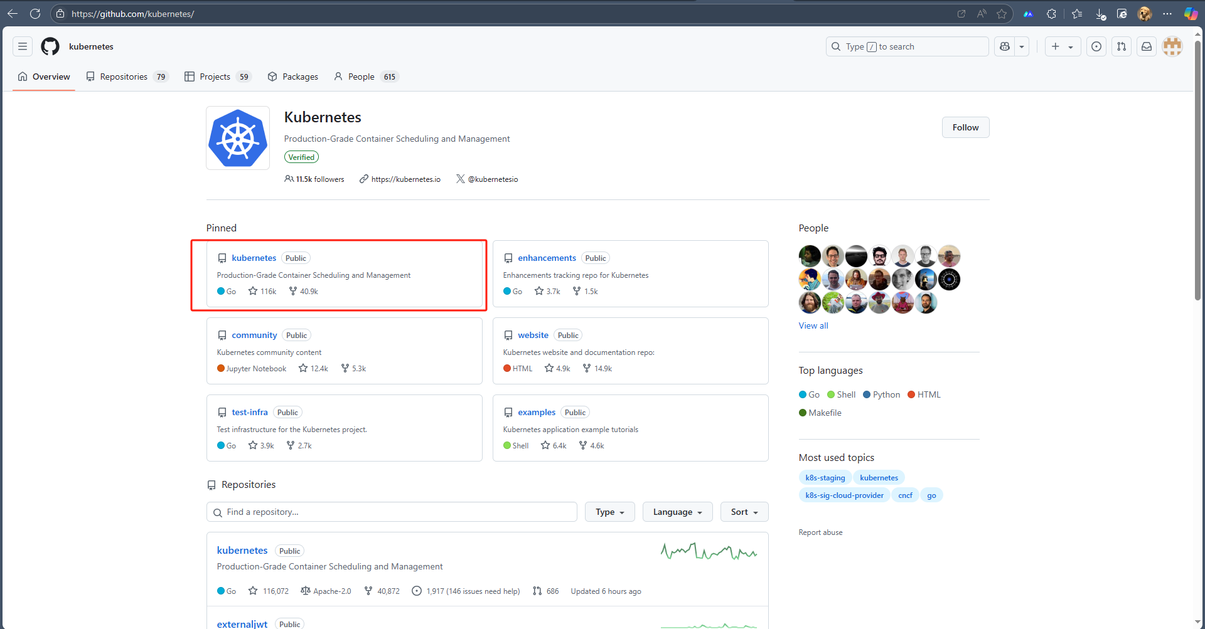Screen dimensions: 1205x629
Task: Open kubernetes repo issues count 1,917
Action: pos(466,591)
